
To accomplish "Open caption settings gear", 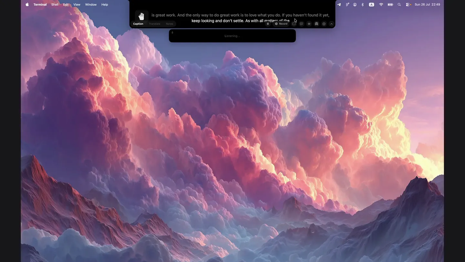I will 324,24.
